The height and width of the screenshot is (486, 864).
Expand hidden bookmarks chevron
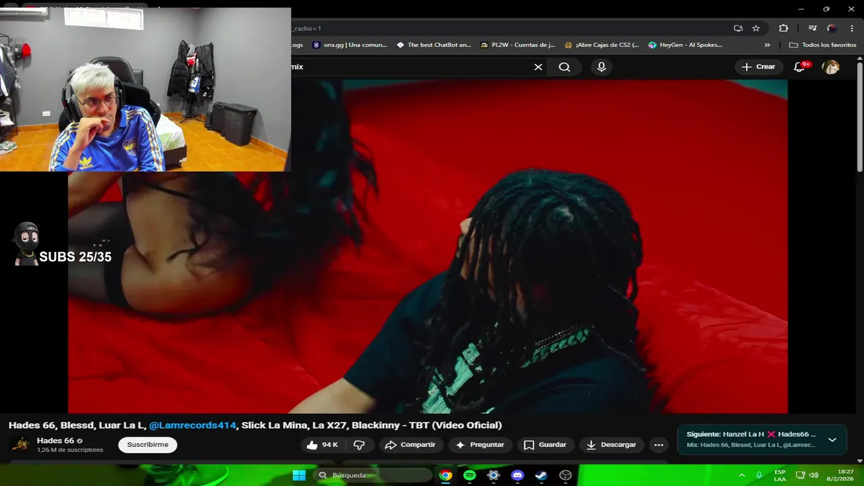[x=767, y=45]
